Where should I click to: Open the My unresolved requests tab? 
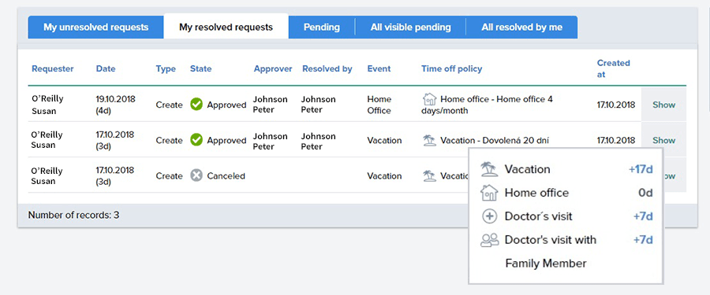point(95,27)
